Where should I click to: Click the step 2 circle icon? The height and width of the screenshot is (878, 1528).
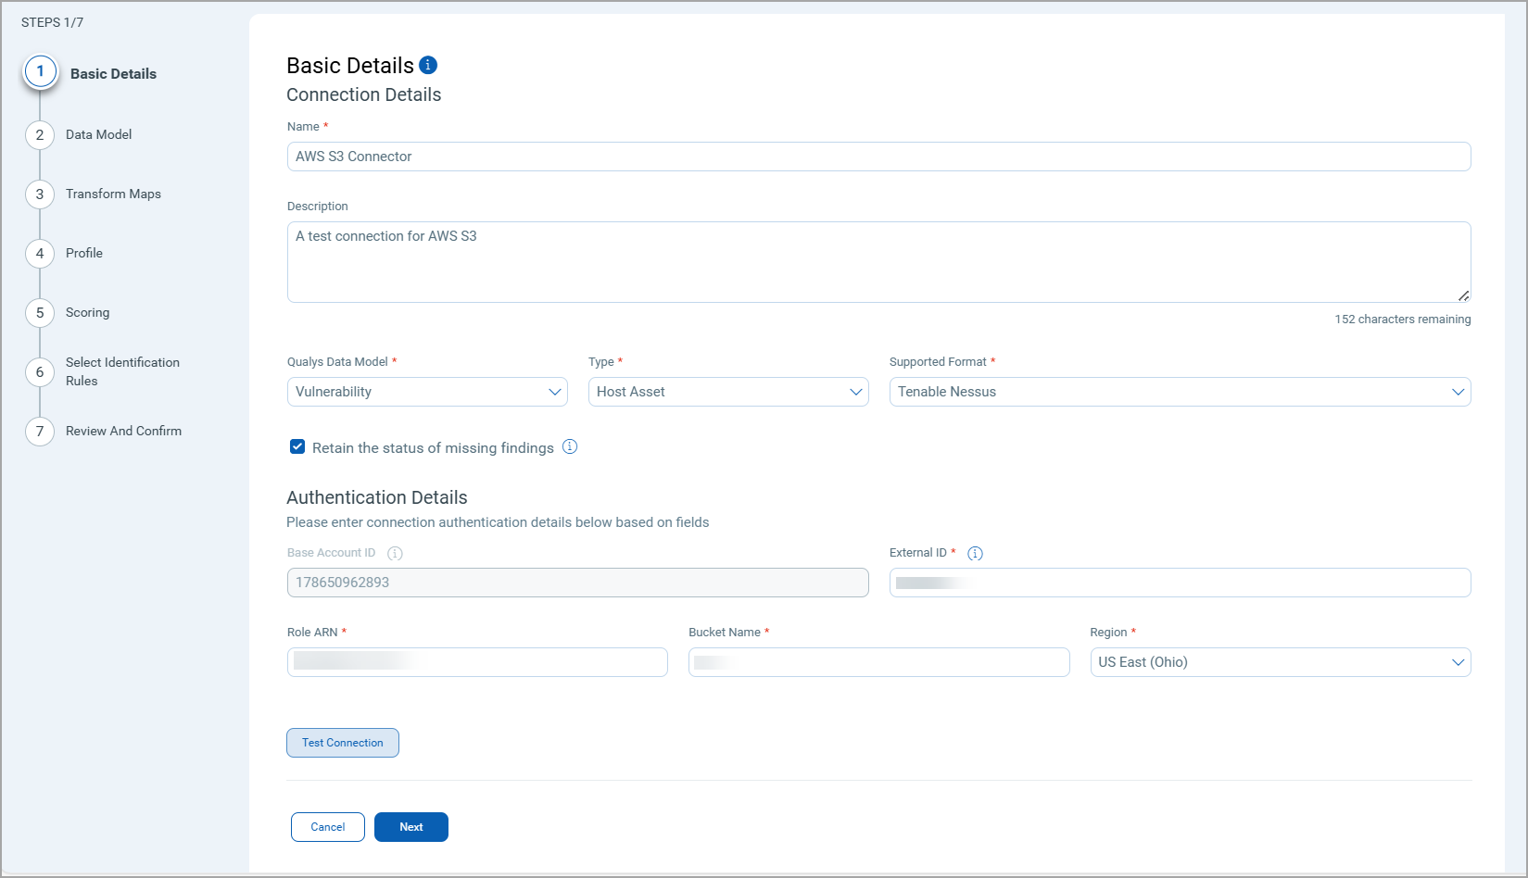coord(40,135)
